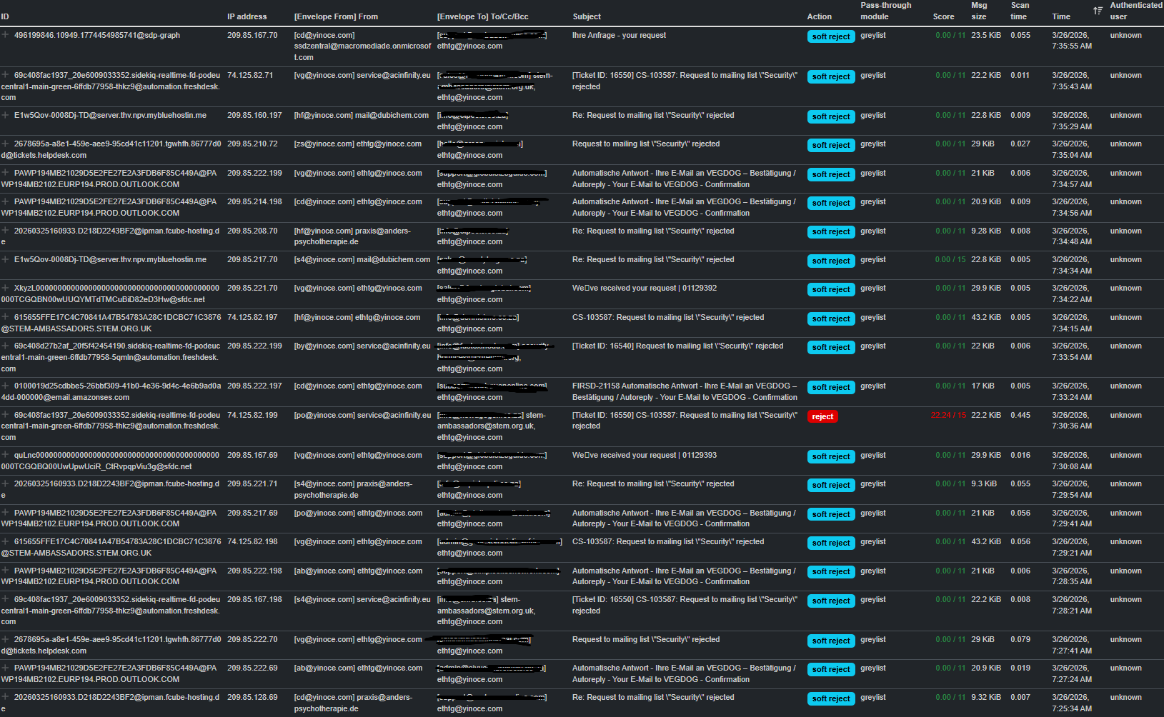
Task: Expand the rejected message row from 7:30:36 AM
Action: tap(6, 415)
